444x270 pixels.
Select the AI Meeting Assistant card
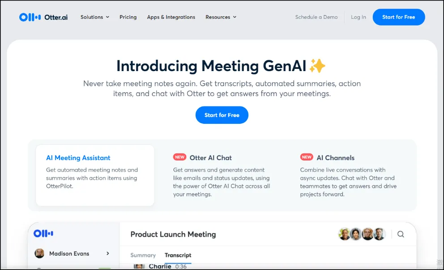click(95, 175)
